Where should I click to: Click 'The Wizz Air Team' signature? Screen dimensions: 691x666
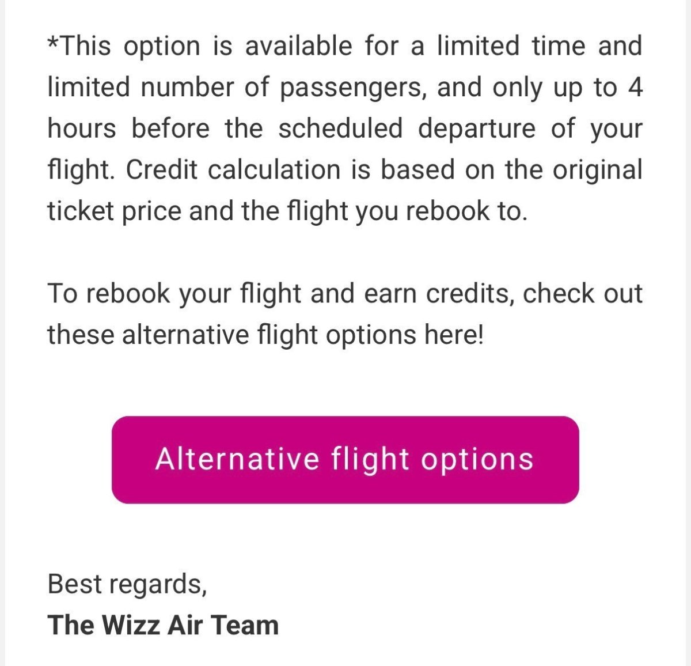tap(163, 625)
